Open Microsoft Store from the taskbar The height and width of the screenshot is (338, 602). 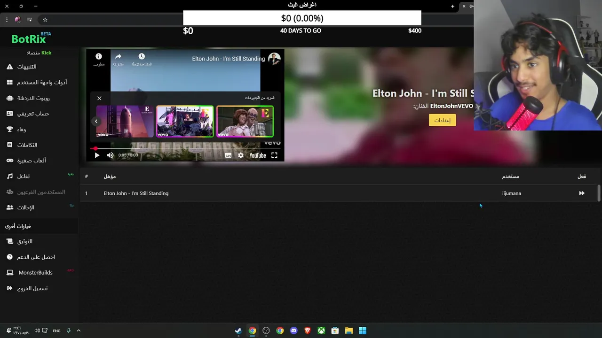(x=335, y=330)
